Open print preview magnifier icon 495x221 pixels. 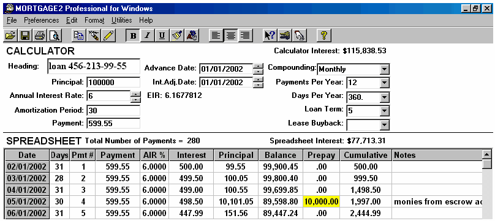click(x=56, y=36)
